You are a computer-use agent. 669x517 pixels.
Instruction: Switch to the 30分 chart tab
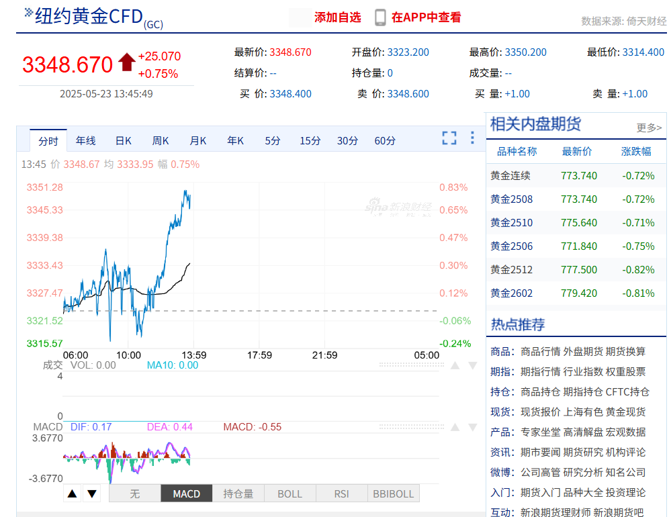[347, 141]
